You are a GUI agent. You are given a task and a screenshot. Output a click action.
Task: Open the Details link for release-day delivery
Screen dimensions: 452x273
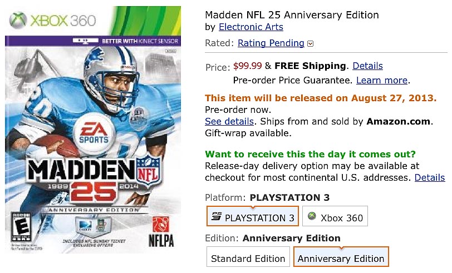[x=429, y=178]
